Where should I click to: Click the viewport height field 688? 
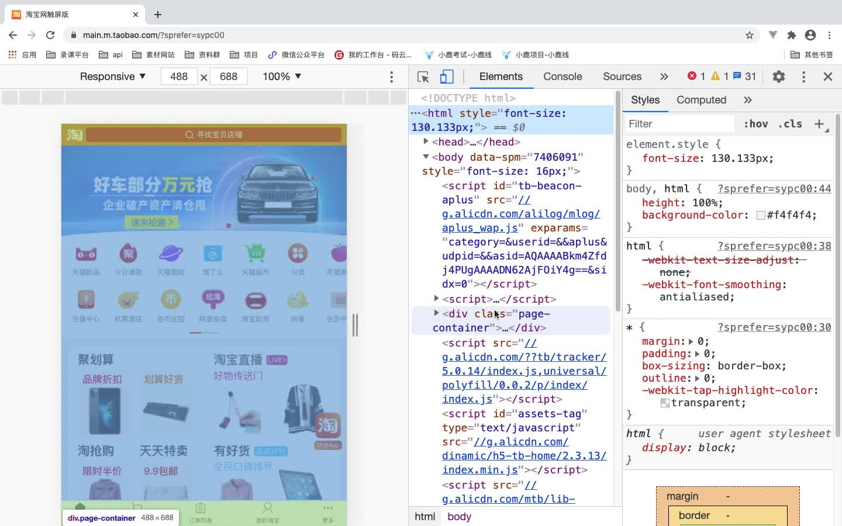[x=229, y=77]
